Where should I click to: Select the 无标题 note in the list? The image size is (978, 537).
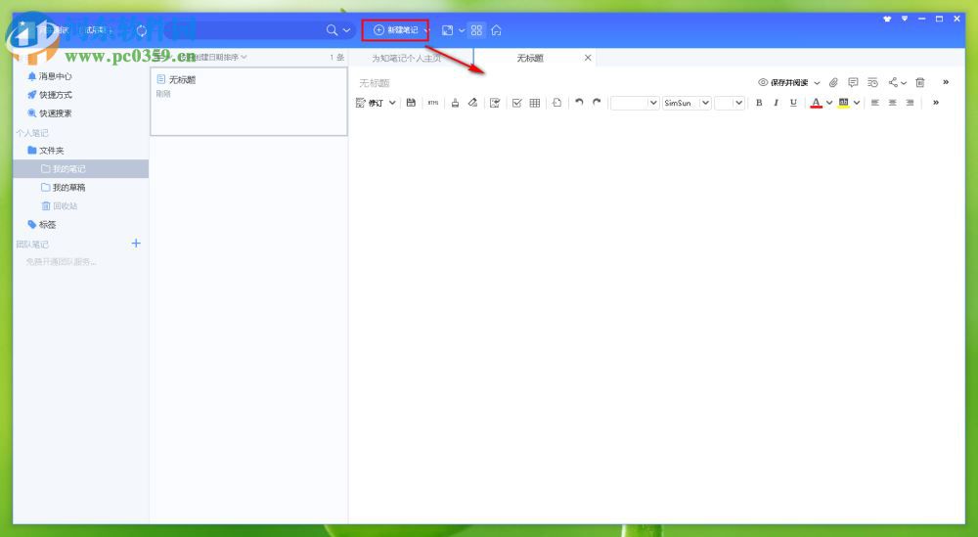[x=248, y=101]
